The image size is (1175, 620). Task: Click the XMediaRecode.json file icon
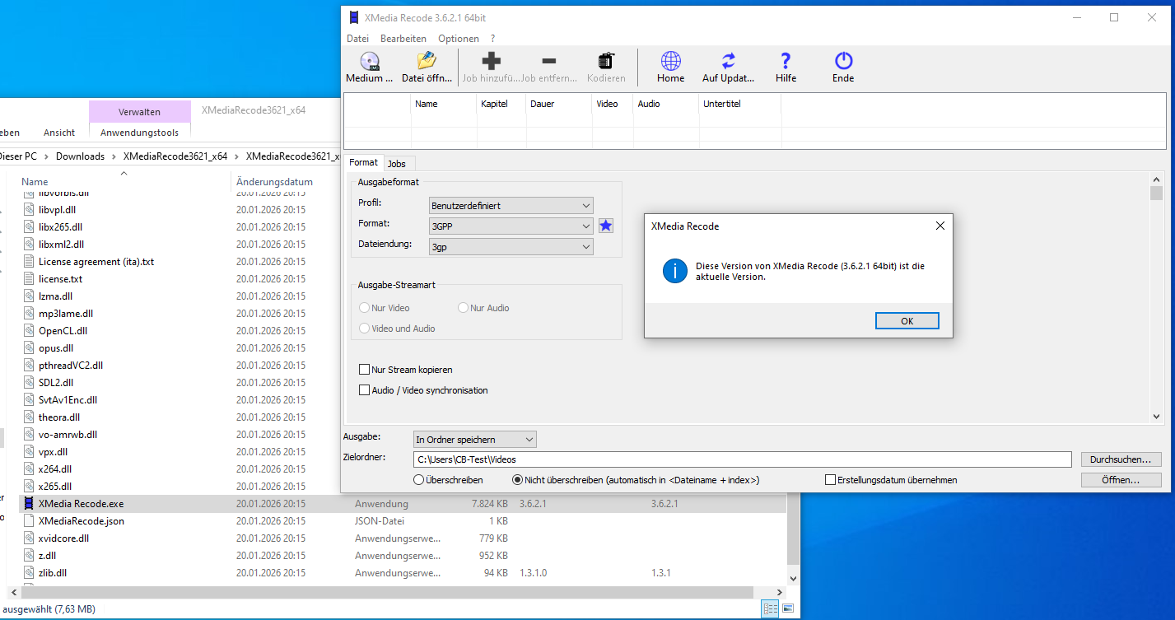point(29,520)
